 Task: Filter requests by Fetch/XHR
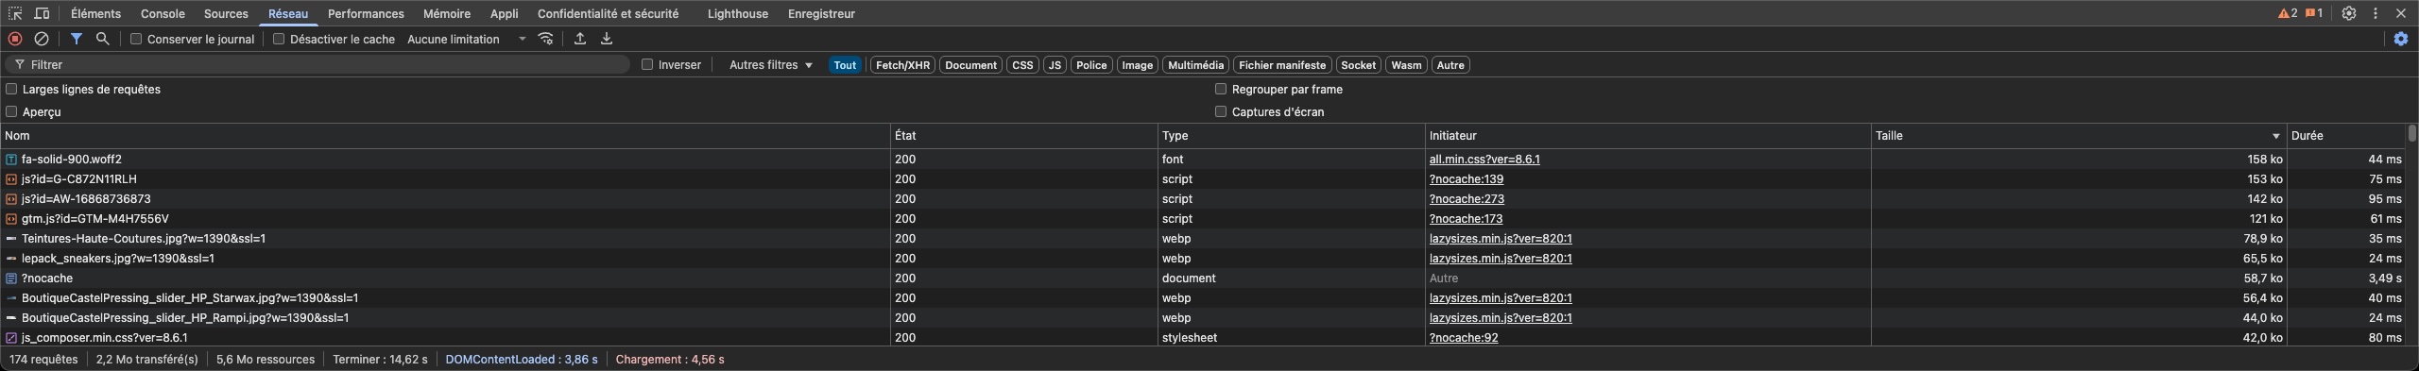pos(902,65)
